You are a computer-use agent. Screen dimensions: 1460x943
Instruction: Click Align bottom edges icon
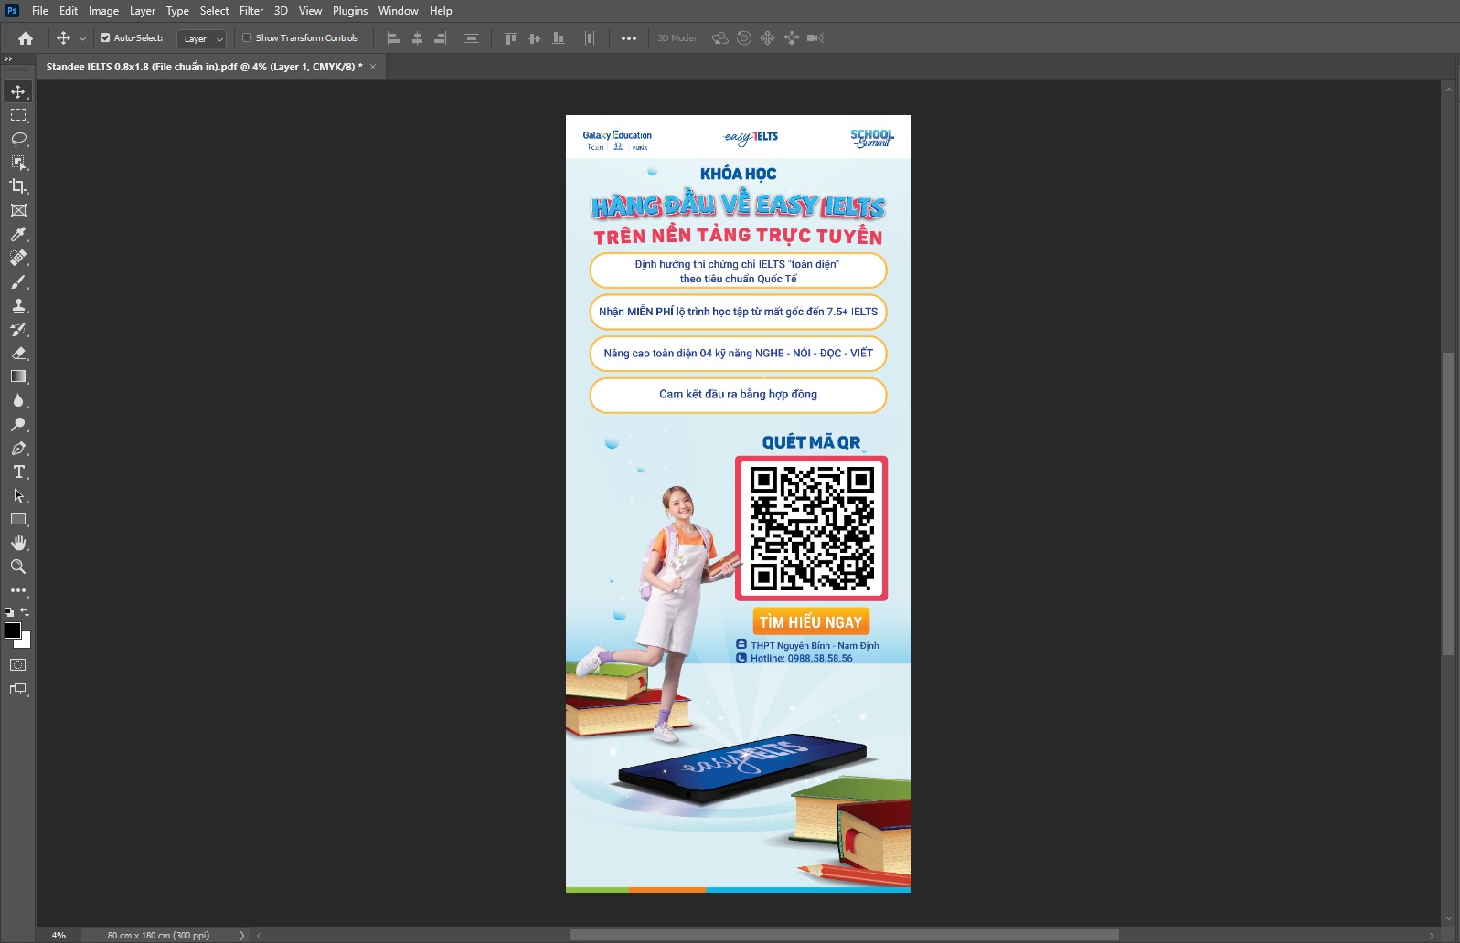click(559, 38)
